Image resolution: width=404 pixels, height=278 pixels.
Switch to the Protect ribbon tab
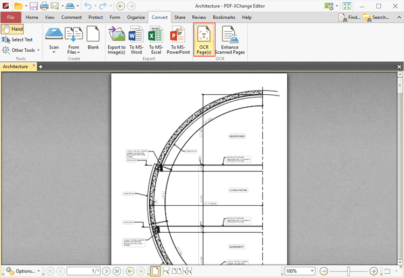tap(95, 17)
